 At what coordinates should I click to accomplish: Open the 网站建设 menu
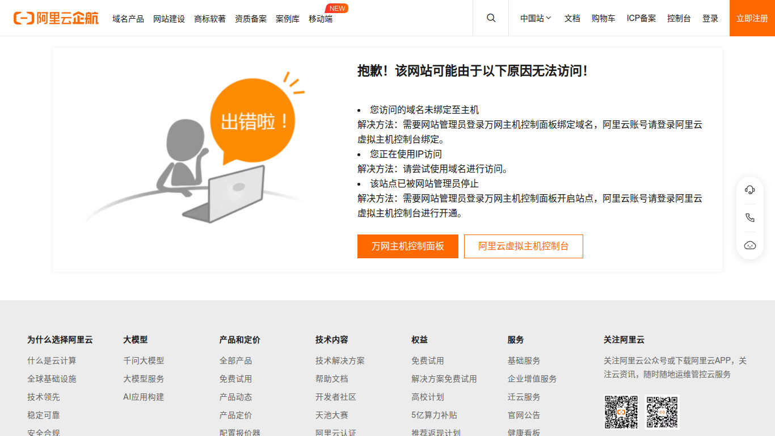[169, 19]
